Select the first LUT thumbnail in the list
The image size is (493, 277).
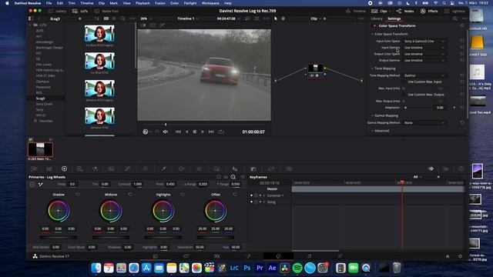point(99,34)
